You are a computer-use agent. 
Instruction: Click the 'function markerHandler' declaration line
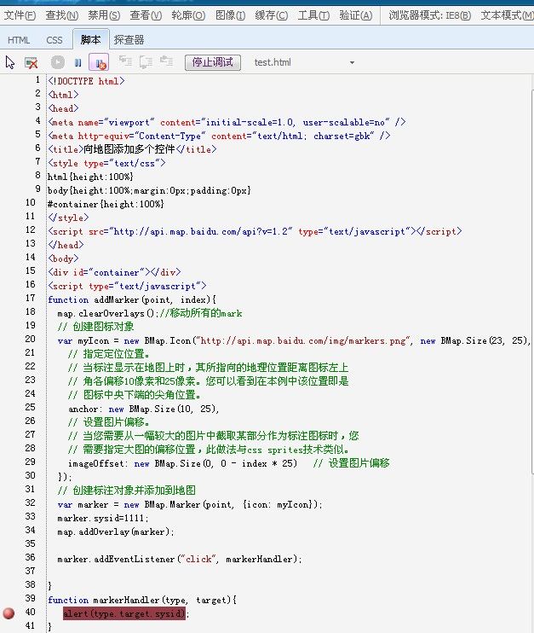pos(142,600)
